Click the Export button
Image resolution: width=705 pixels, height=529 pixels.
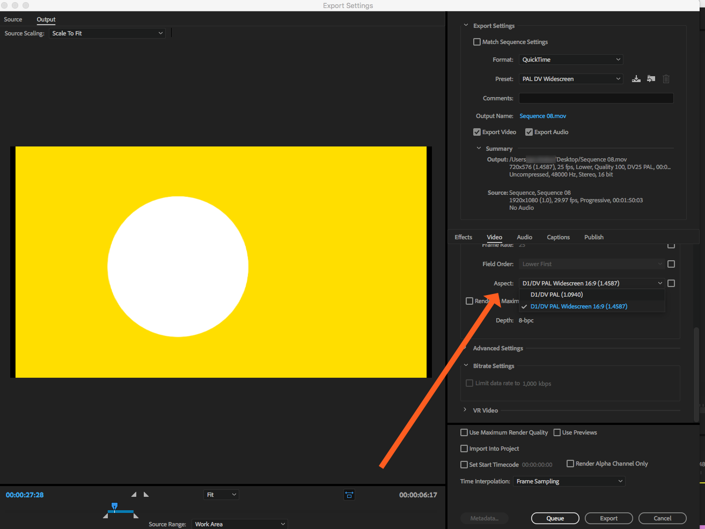(x=609, y=518)
